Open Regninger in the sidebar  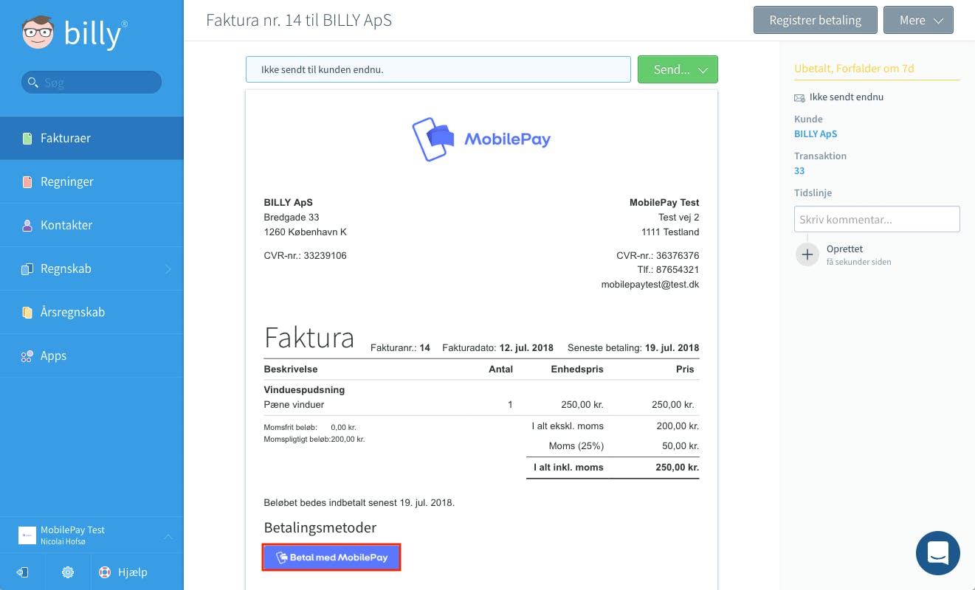[x=66, y=181]
